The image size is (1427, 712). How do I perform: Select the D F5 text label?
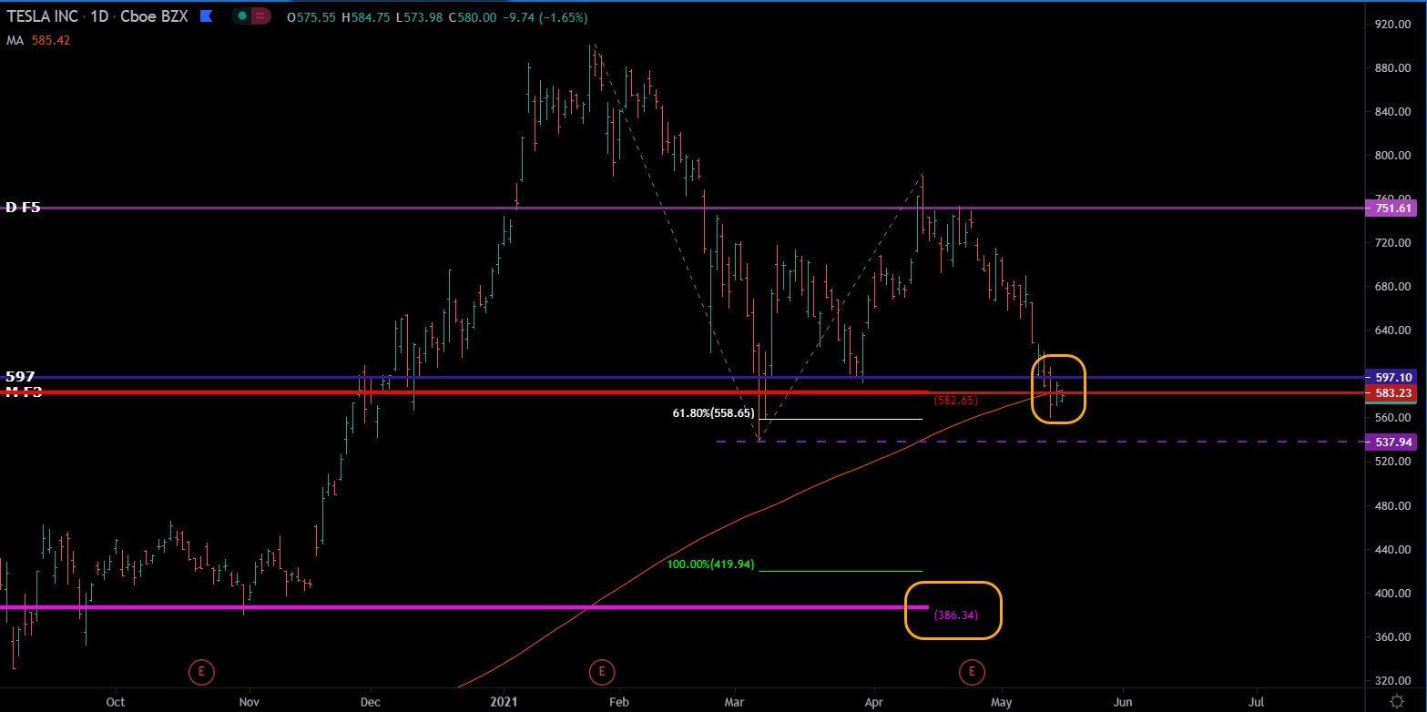tap(23, 208)
